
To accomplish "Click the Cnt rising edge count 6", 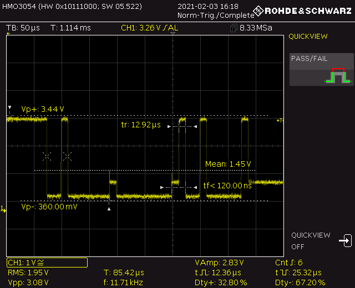I will pos(289,263).
